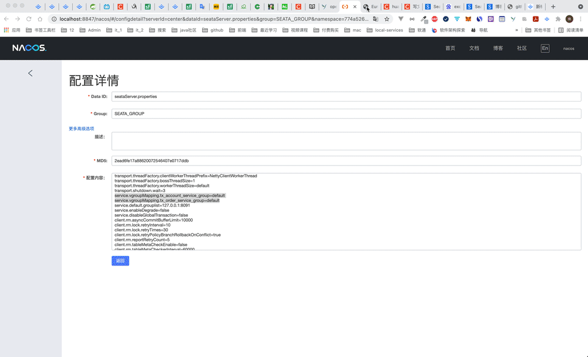This screenshot has height=357, width=588.
Task: Open the Adobe Acrobat PDF extension
Action: pos(536,19)
